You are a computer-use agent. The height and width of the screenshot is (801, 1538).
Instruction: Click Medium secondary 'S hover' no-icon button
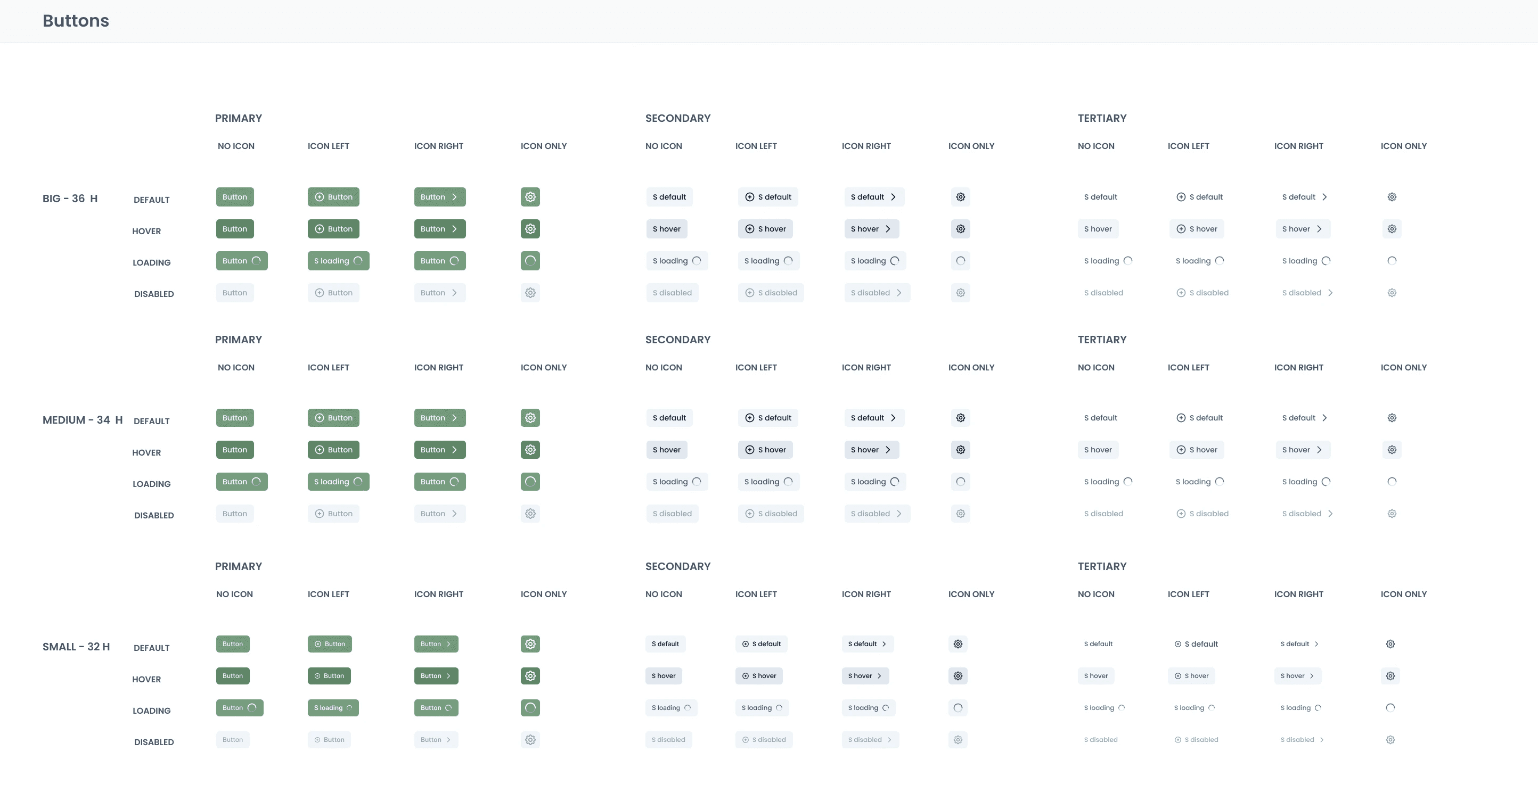tap(666, 450)
